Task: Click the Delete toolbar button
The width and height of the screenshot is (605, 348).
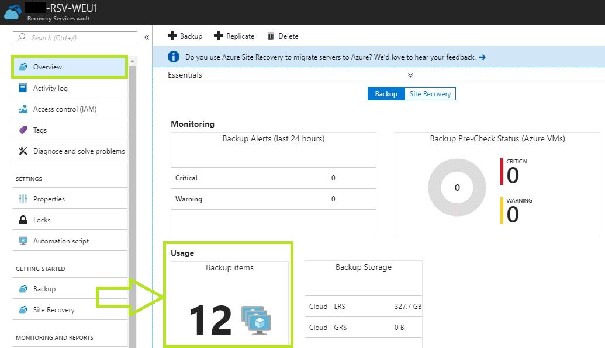Action: tap(283, 36)
